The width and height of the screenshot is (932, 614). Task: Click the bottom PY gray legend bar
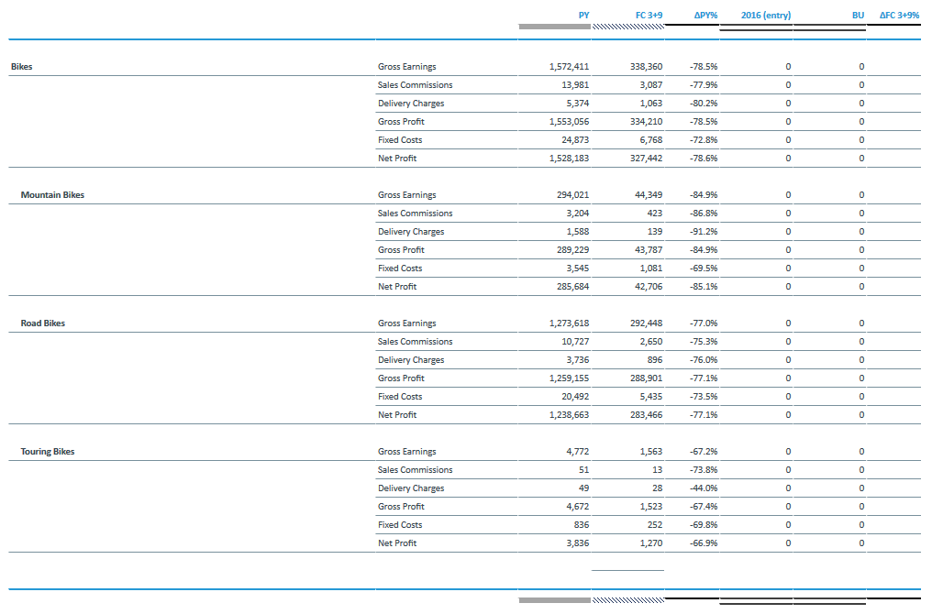pos(554,599)
